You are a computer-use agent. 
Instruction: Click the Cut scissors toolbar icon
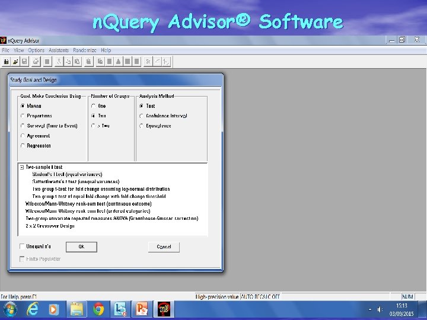pyautogui.click(x=59, y=62)
